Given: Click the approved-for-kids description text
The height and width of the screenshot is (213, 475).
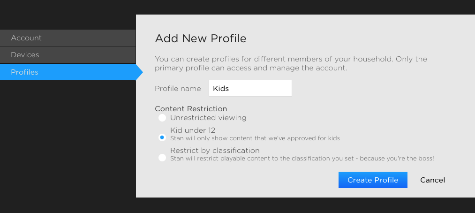Looking at the screenshot, I should pyautogui.click(x=255, y=138).
